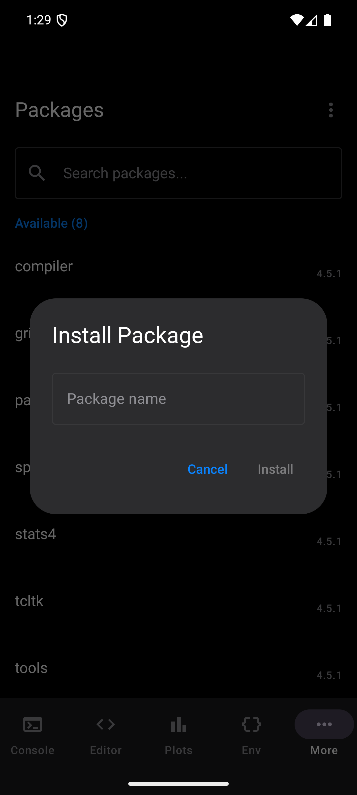Cancel the Install Package dialog
357x795 pixels.
click(208, 469)
